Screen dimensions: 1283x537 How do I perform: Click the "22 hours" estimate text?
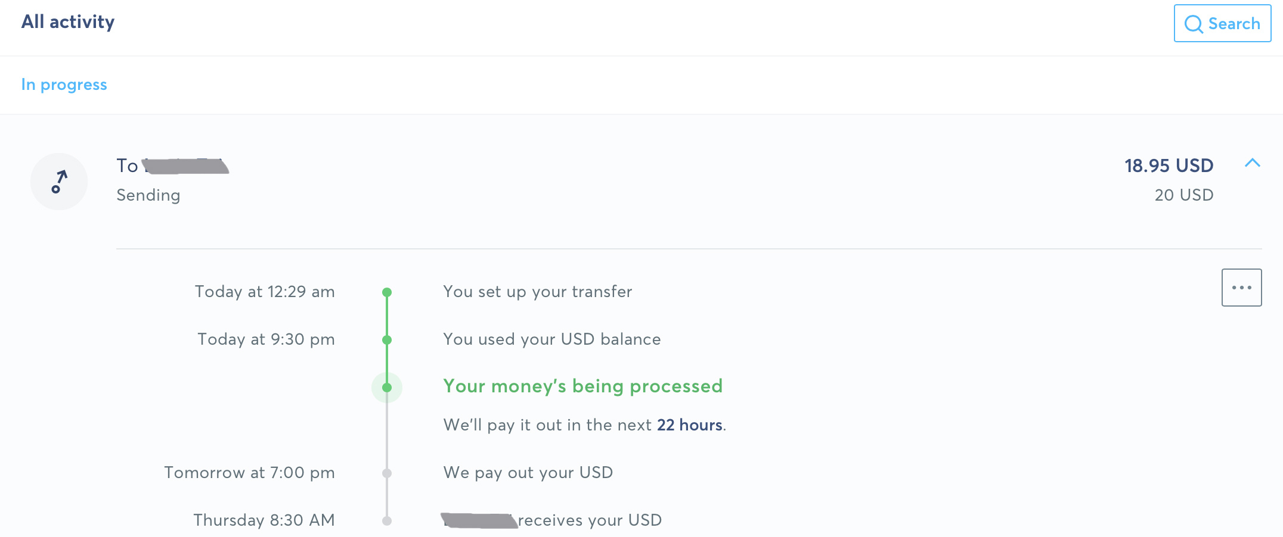690,425
